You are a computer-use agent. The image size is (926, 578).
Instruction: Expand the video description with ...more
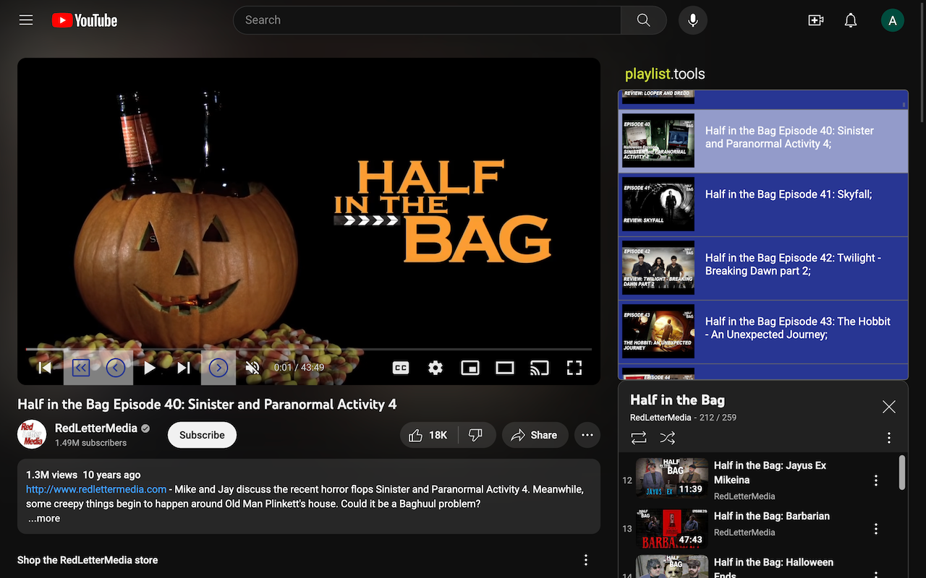tap(44, 518)
